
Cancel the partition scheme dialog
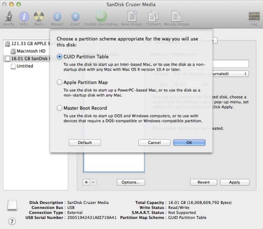click(154, 142)
